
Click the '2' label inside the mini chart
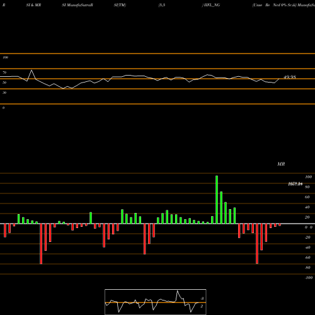202,306
